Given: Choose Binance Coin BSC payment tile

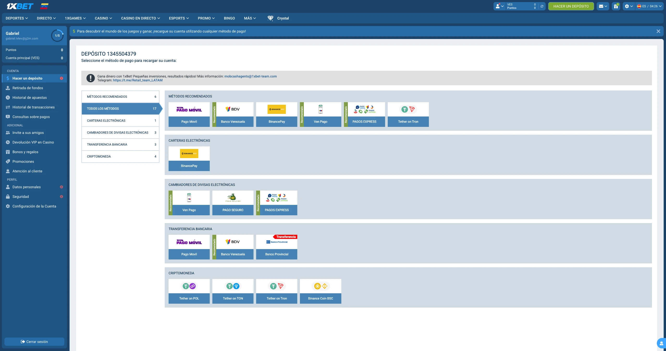Looking at the screenshot, I should pos(320,291).
